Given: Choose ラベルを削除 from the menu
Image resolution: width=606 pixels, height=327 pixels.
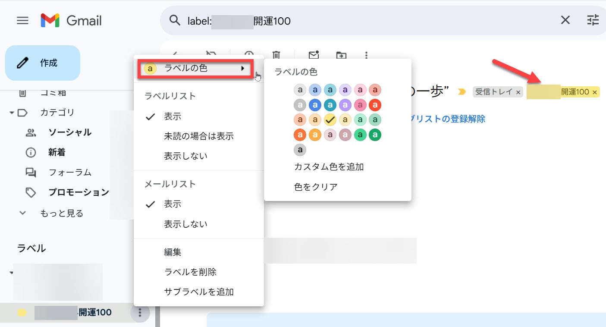Looking at the screenshot, I should (190, 272).
